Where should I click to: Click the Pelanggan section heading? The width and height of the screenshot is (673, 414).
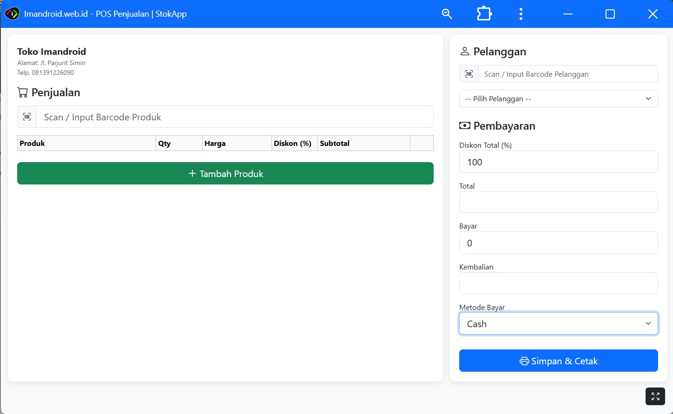click(x=493, y=52)
